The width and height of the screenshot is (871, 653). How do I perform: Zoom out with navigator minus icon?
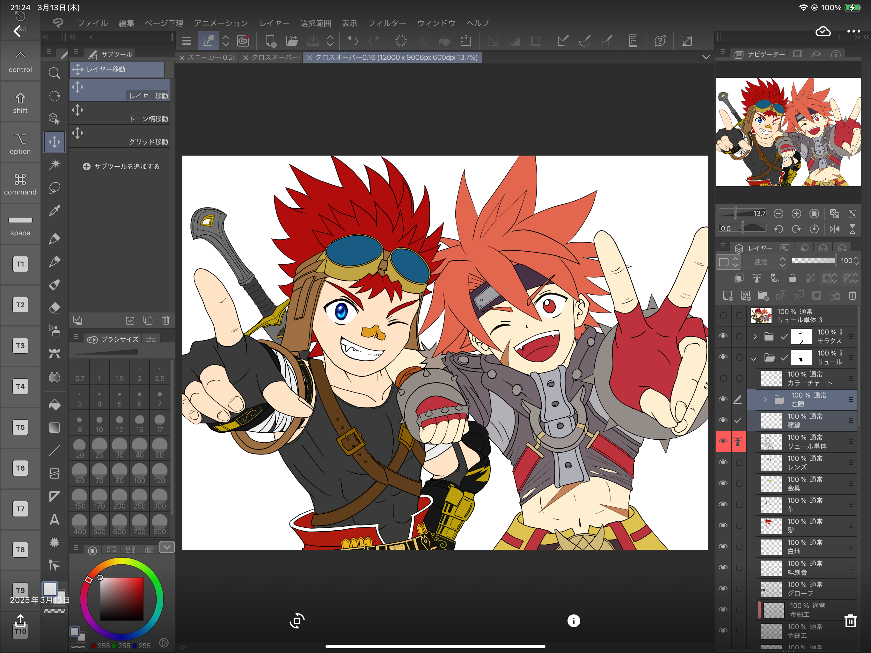pos(778,214)
